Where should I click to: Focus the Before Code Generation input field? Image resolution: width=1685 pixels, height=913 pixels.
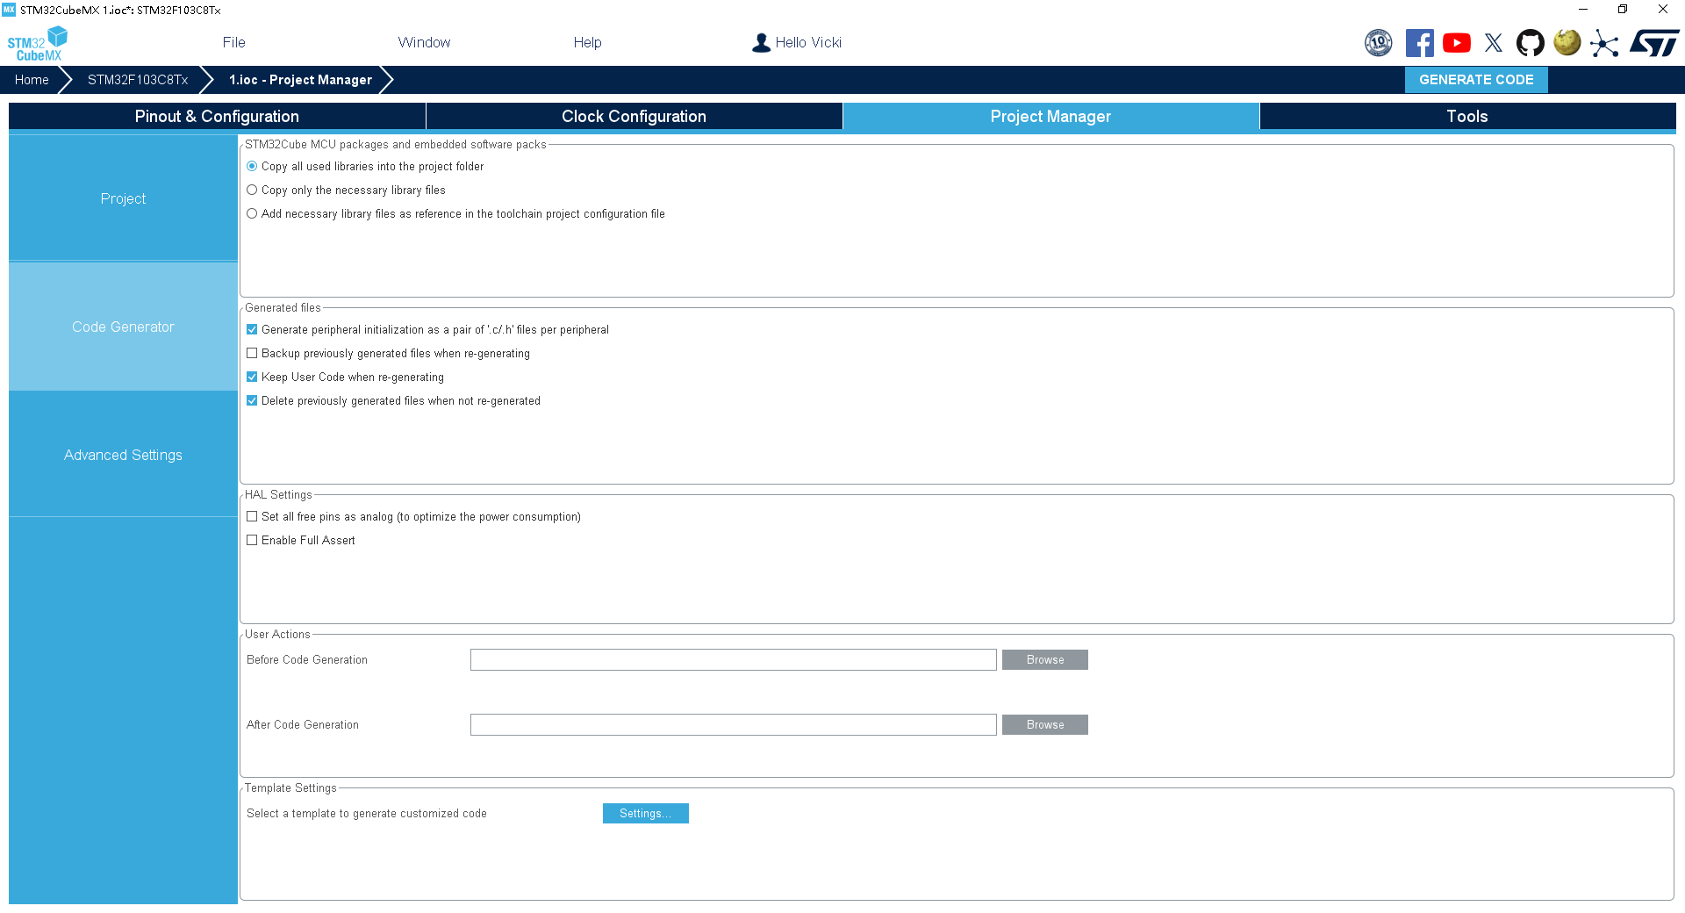point(733,659)
